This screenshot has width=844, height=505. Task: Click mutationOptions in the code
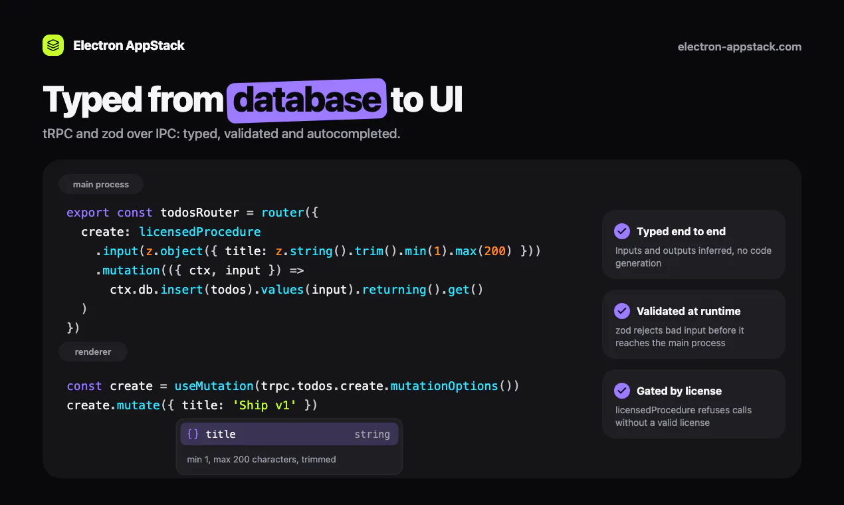coord(444,386)
